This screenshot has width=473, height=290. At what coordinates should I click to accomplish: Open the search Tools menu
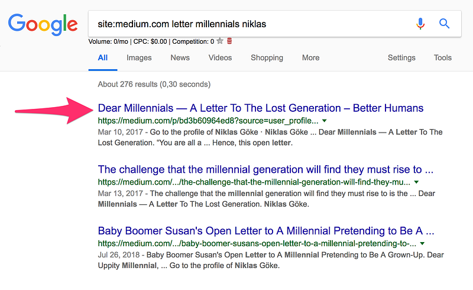442,58
